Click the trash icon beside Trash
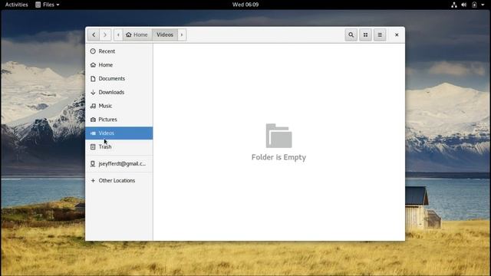 coord(93,146)
